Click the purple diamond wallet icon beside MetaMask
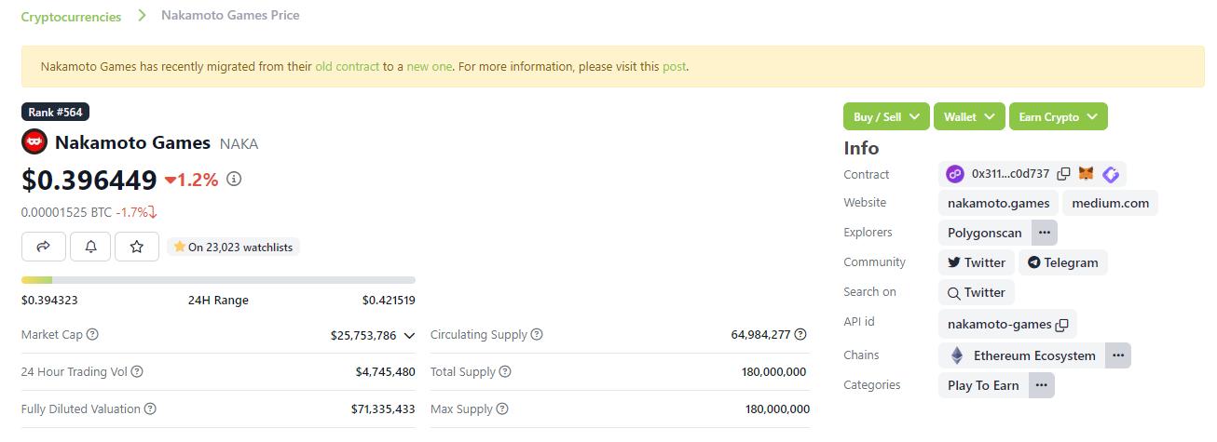Viewport: 1217px width, 442px height. (1110, 174)
